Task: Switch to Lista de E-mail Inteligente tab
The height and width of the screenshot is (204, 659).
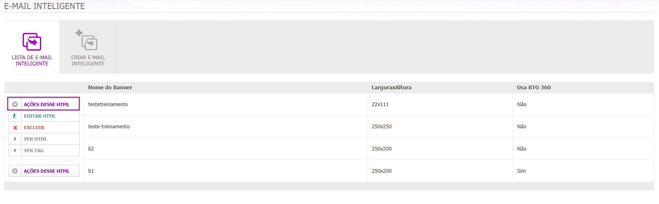Action: click(32, 47)
